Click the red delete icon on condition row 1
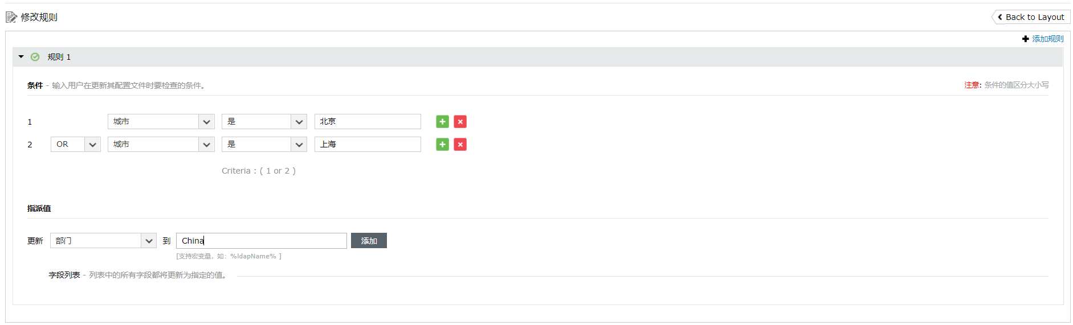Viewport: 1073px width, 325px height. pyautogui.click(x=460, y=122)
